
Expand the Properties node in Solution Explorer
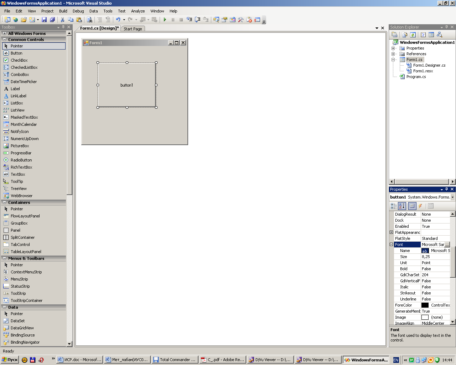click(x=393, y=48)
